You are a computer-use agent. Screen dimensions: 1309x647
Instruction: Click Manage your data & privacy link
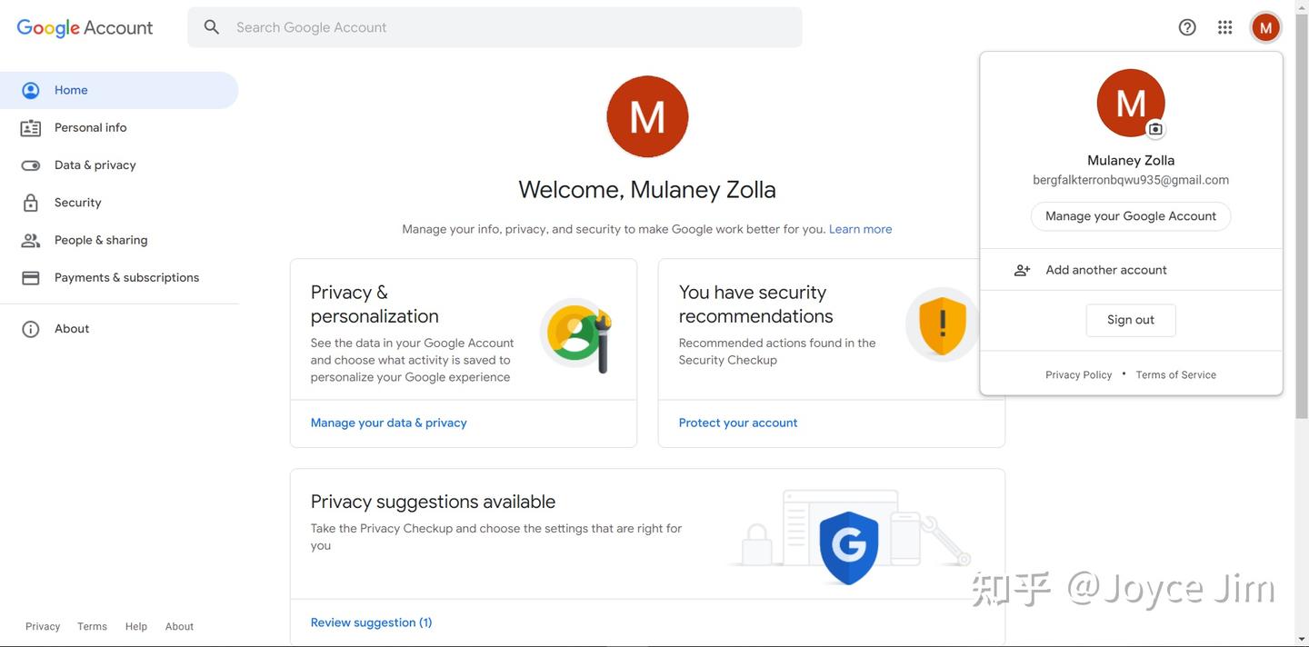[388, 423]
